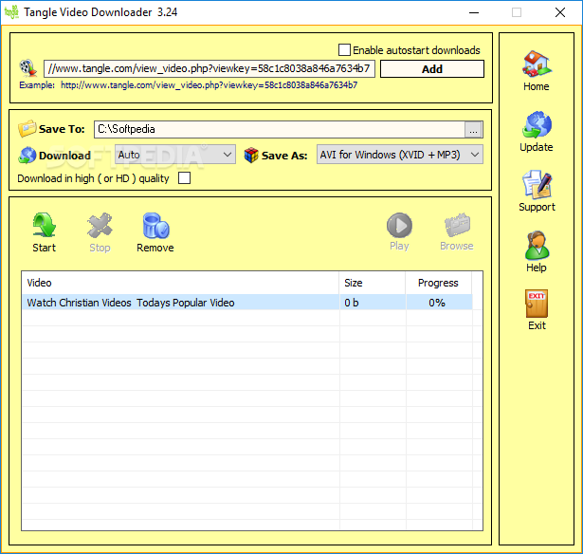583x554 pixels.
Task: Toggle Download in high (or HD) quality checkbox
Action: coord(185,177)
